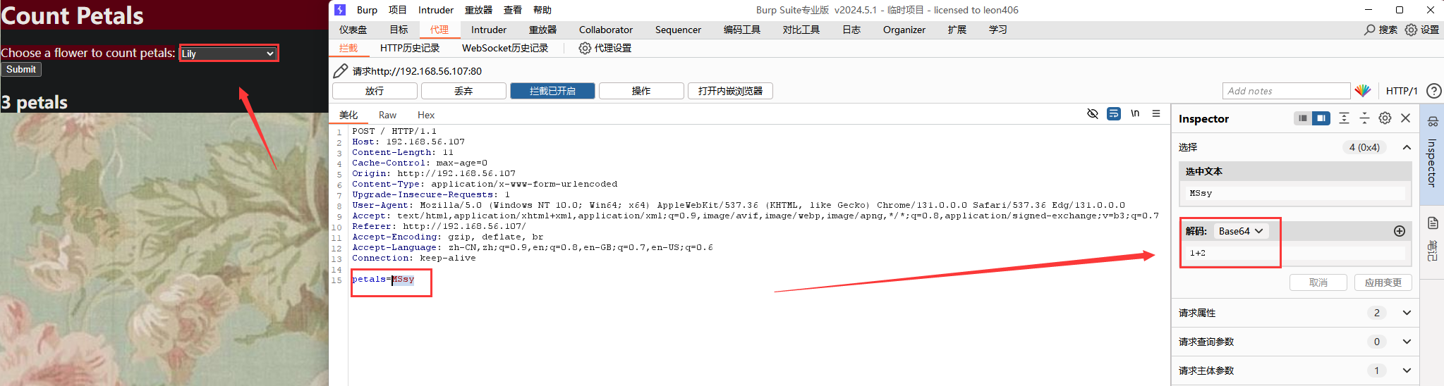The image size is (1444, 386).
Task: Open the Base64 decoding dropdown
Action: pos(1240,231)
